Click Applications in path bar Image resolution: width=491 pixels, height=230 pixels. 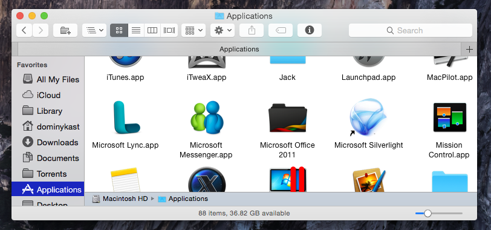tap(183, 199)
